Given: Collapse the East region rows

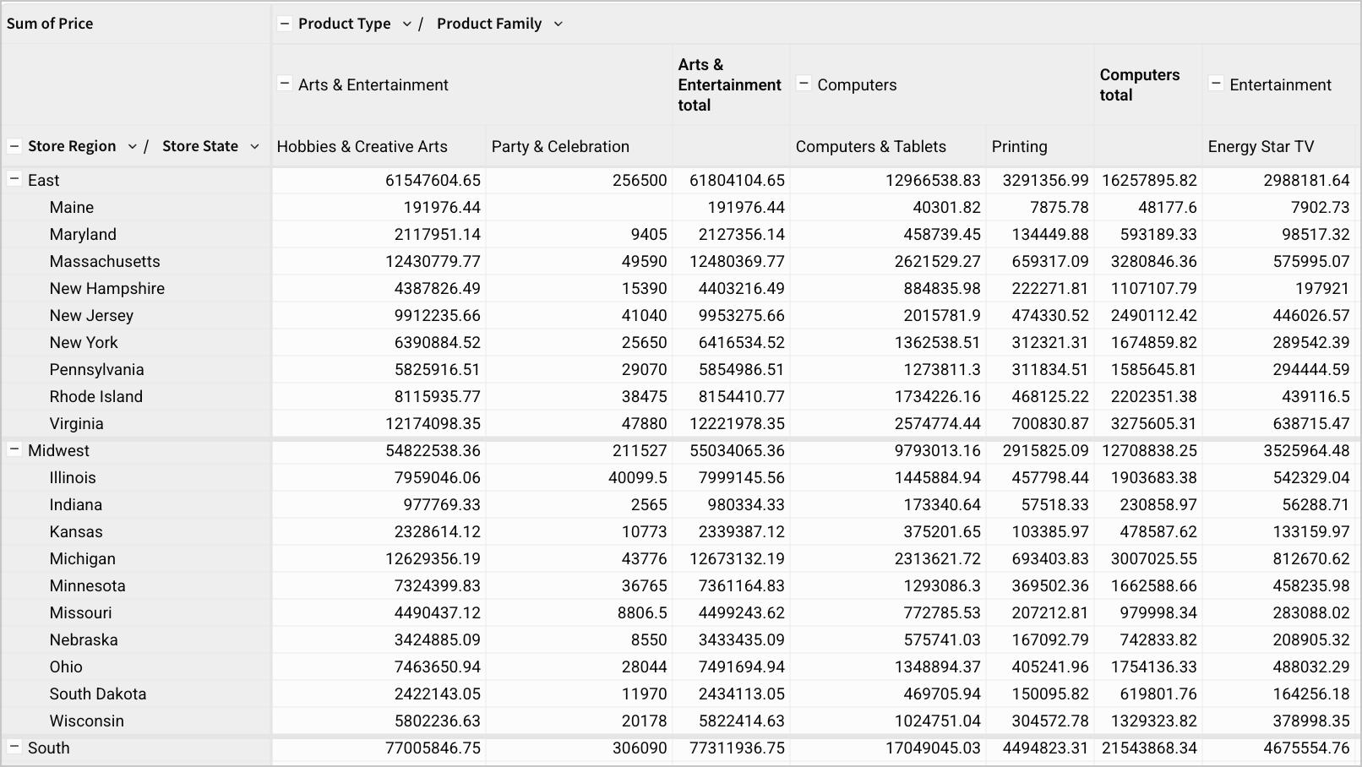Looking at the screenshot, I should (x=14, y=179).
